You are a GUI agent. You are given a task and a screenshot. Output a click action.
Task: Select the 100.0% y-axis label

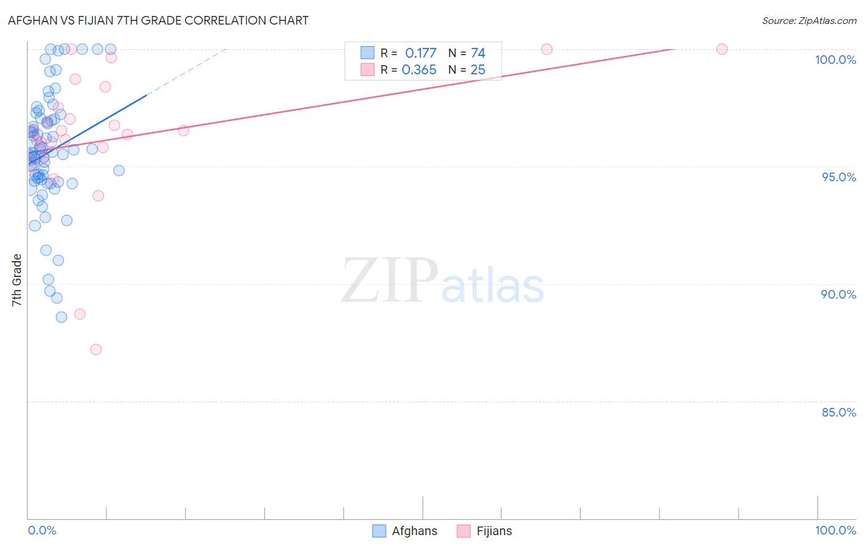pyautogui.click(x=836, y=60)
